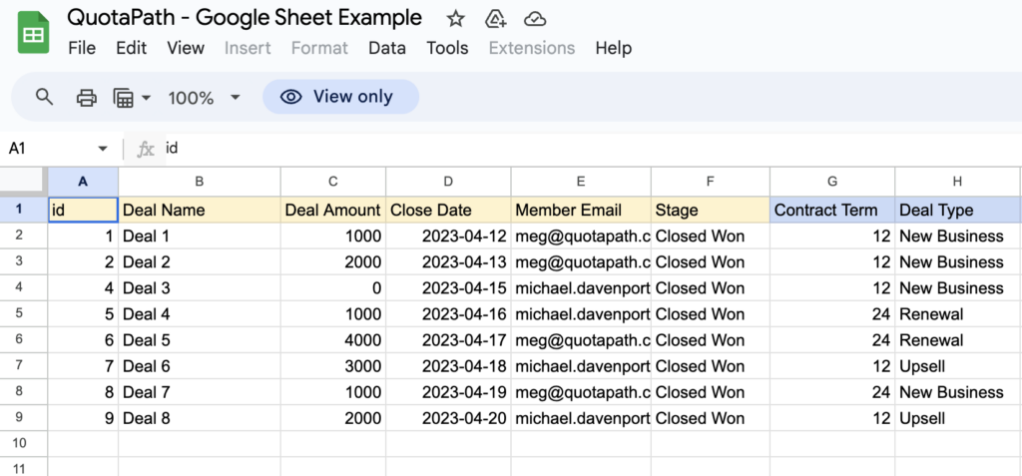
Task: Click the Close Date header cell
Action: point(448,210)
